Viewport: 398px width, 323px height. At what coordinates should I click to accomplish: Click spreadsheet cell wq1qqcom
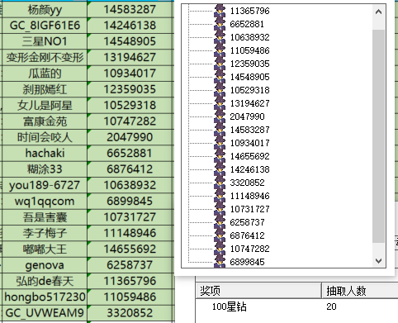pyautogui.click(x=45, y=202)
